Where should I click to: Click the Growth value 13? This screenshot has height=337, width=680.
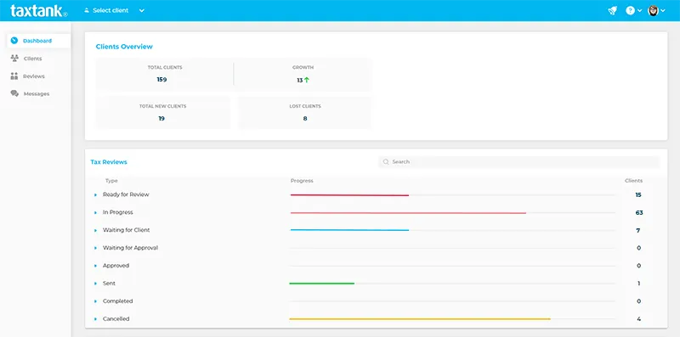[x=300, y=80]
